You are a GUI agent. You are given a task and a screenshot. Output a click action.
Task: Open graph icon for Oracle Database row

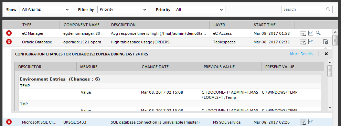(x=311, y=42)
